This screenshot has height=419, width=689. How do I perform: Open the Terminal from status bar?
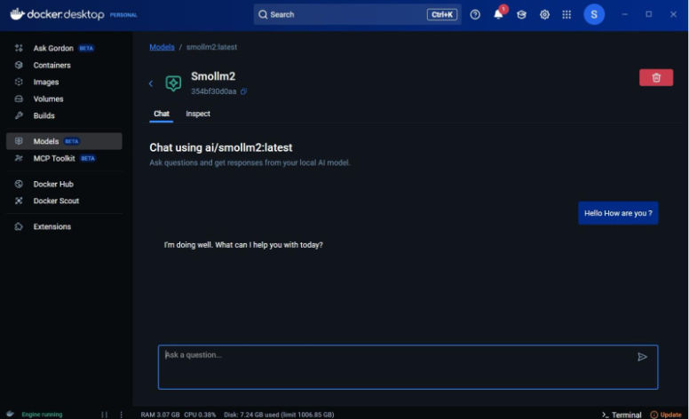(622, 415)
